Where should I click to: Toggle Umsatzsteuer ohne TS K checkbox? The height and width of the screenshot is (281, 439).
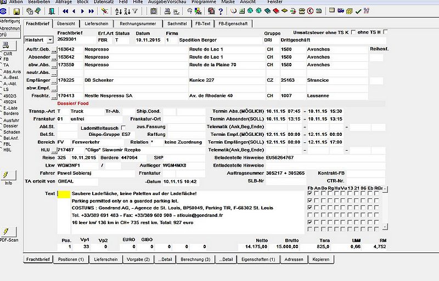[353, 32]
